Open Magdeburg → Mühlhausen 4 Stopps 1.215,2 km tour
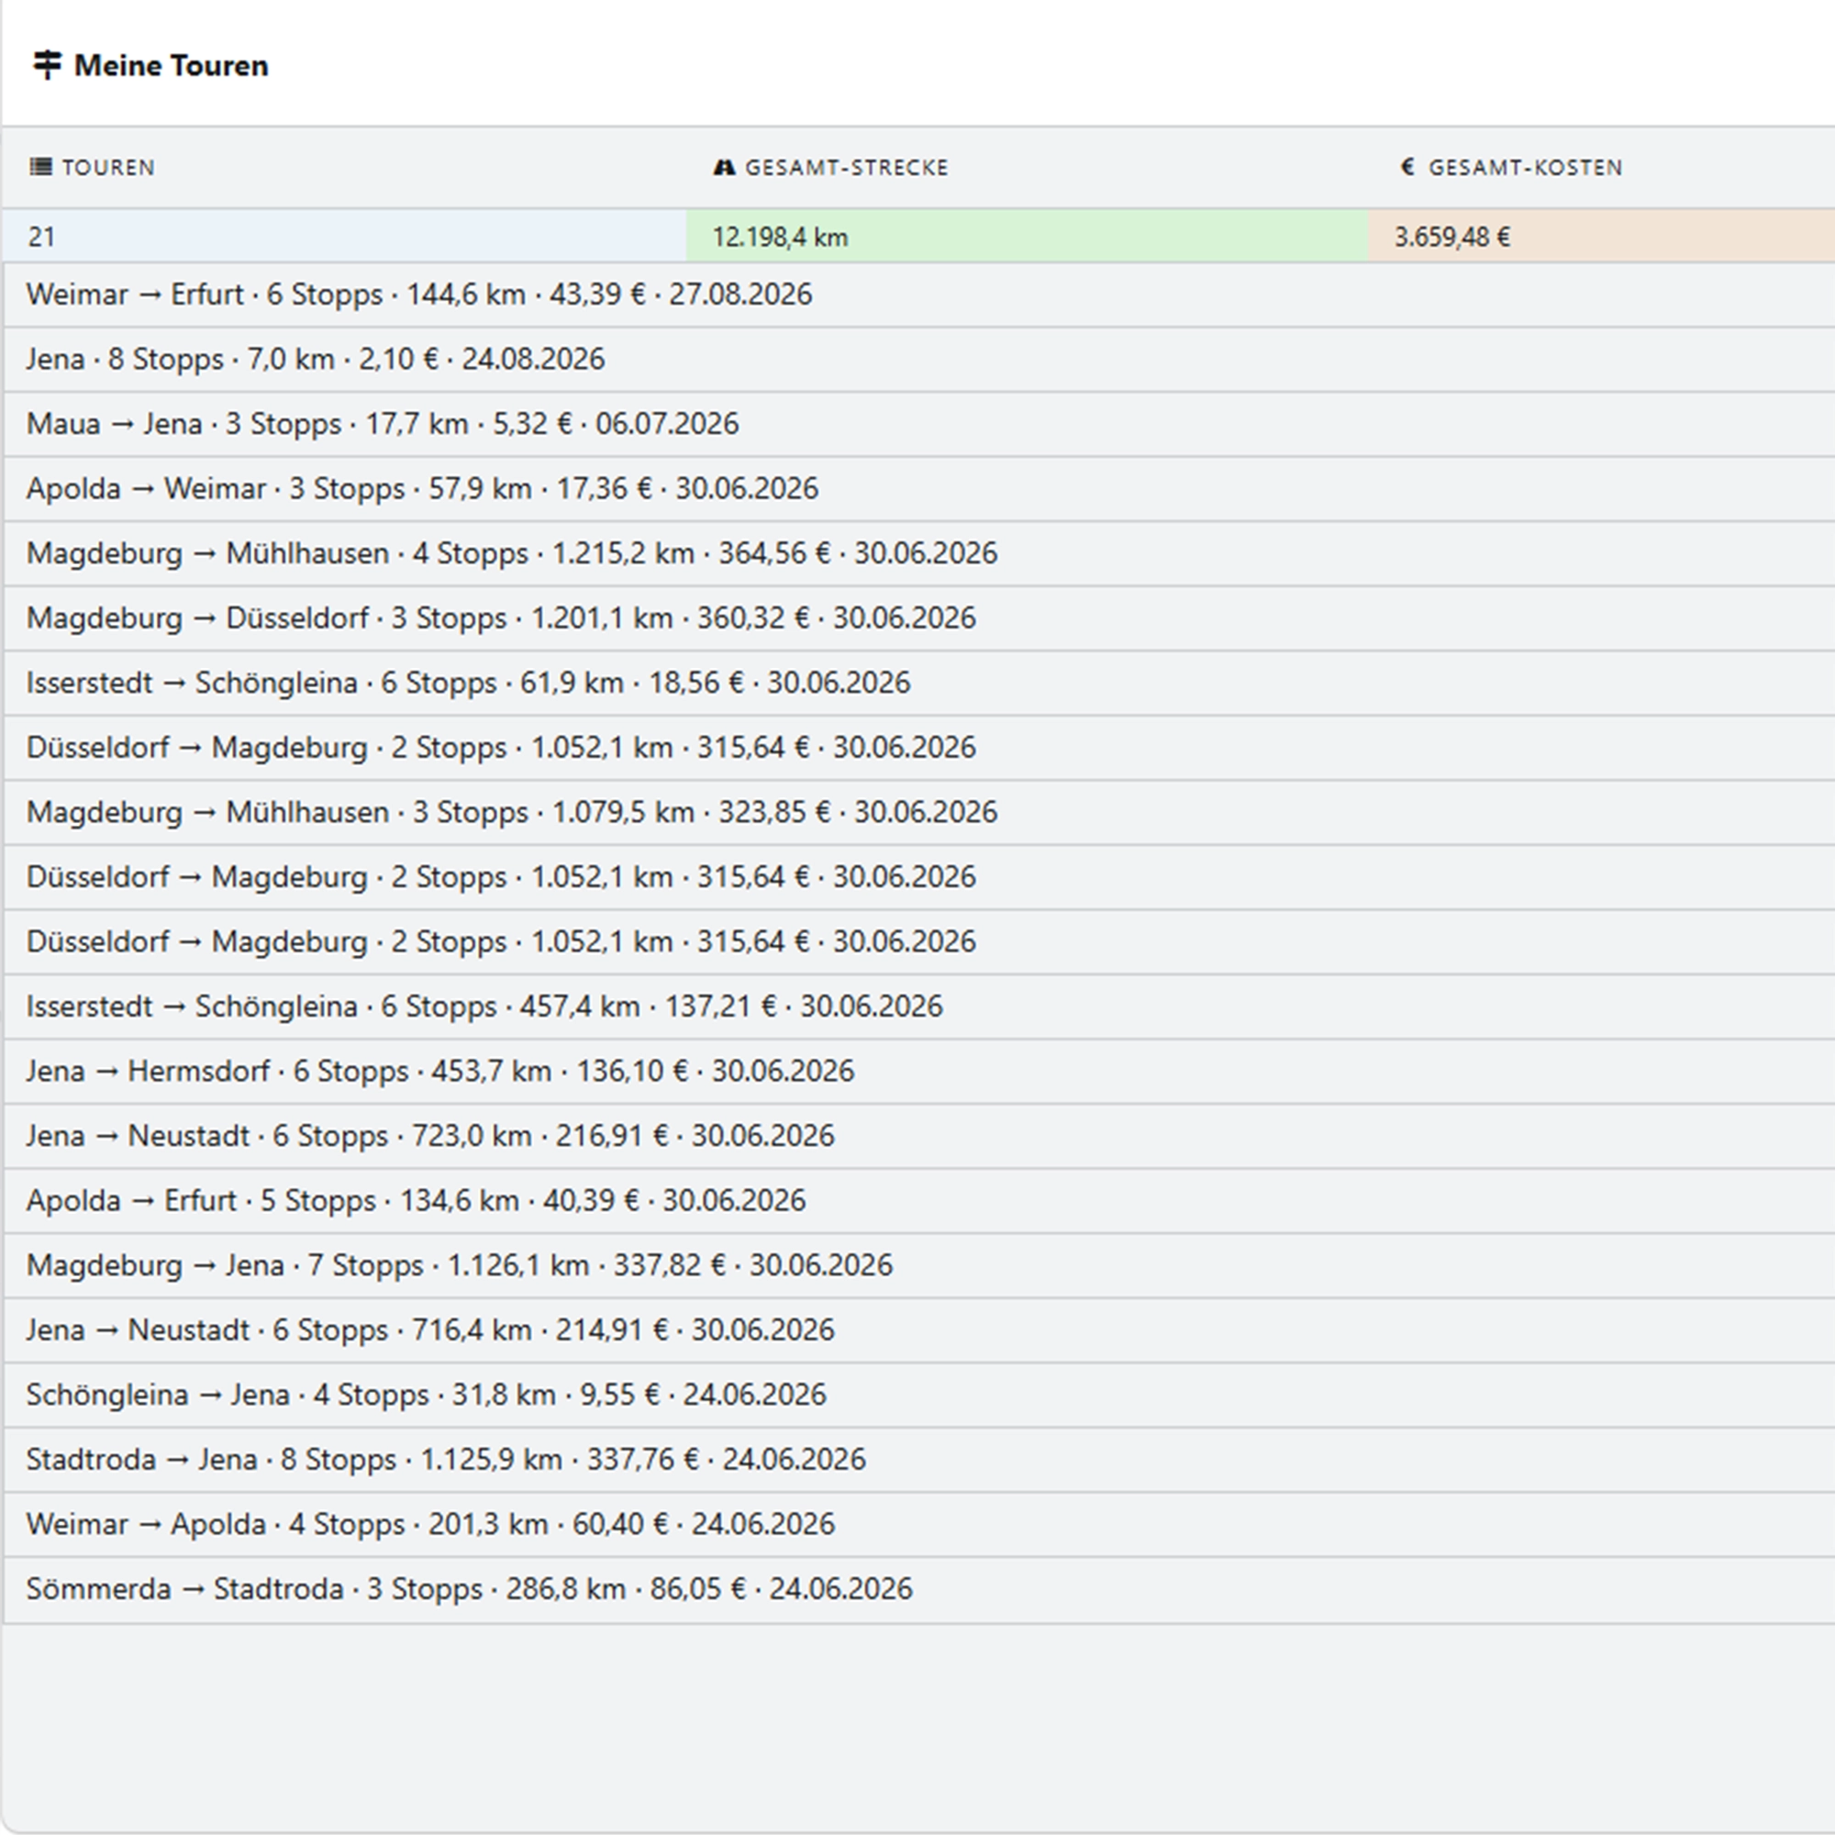The width and height of the screenshot is (1835, 1835). click(918, 552)
